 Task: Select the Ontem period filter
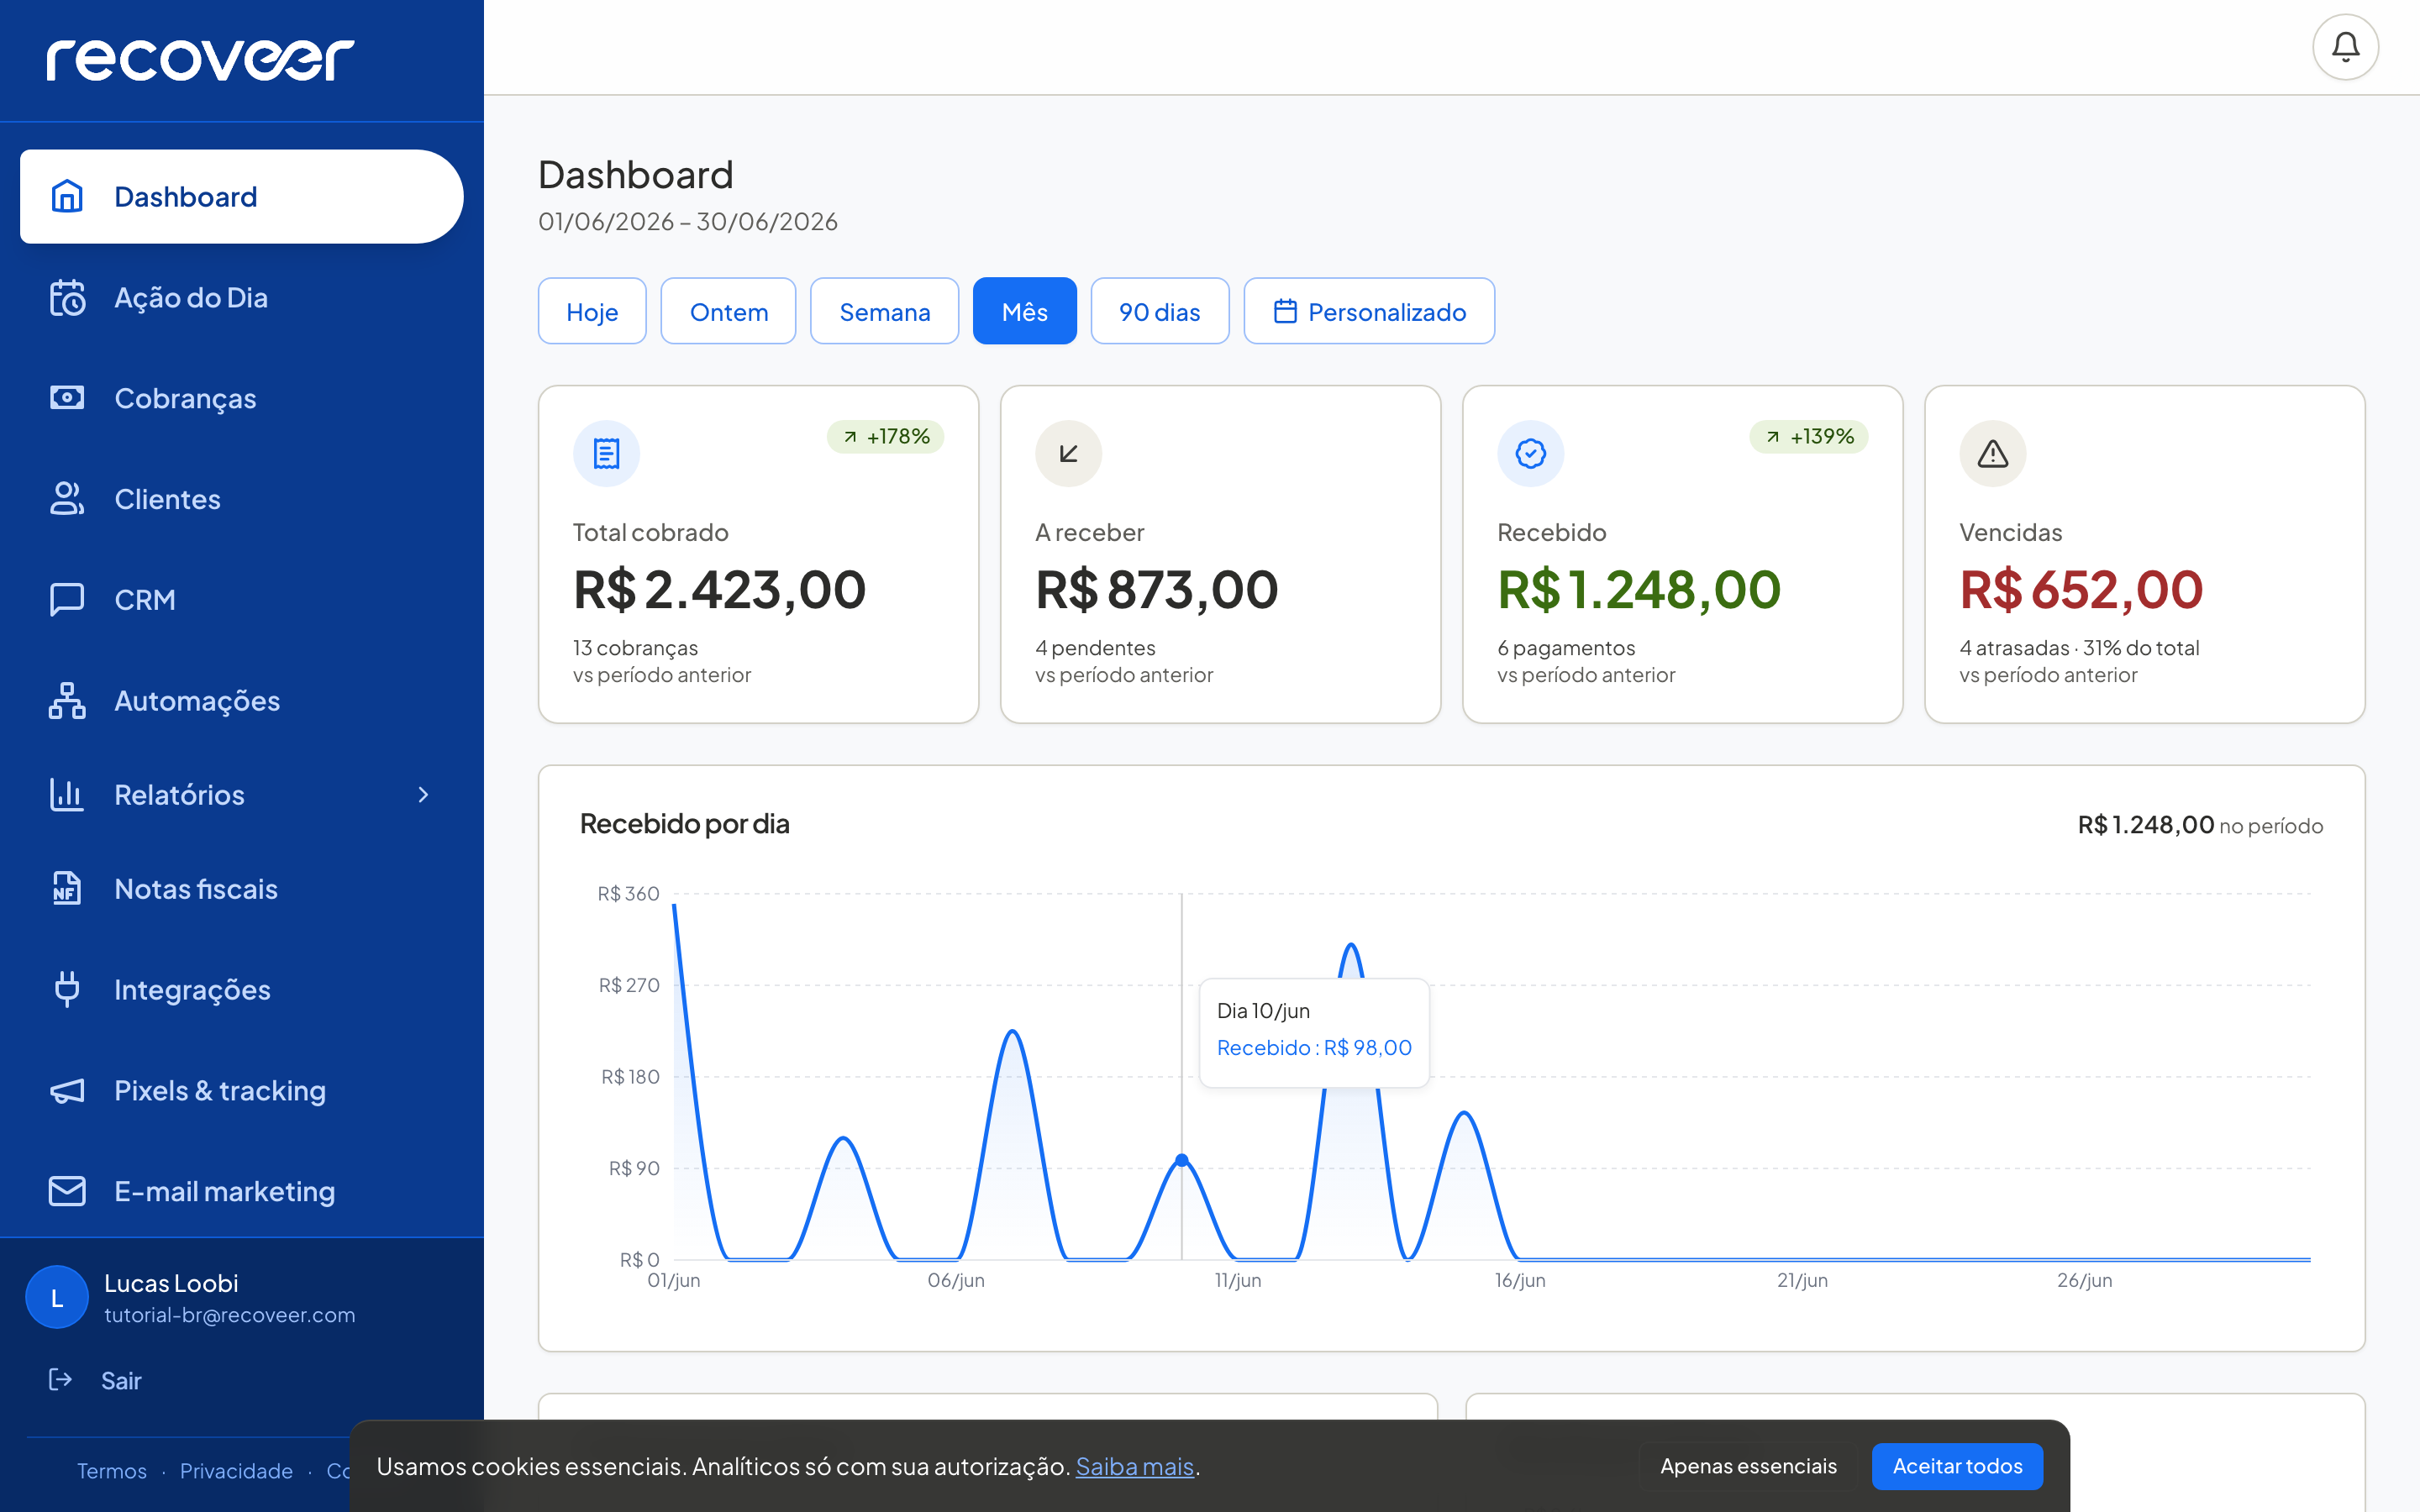click(728, 311)
